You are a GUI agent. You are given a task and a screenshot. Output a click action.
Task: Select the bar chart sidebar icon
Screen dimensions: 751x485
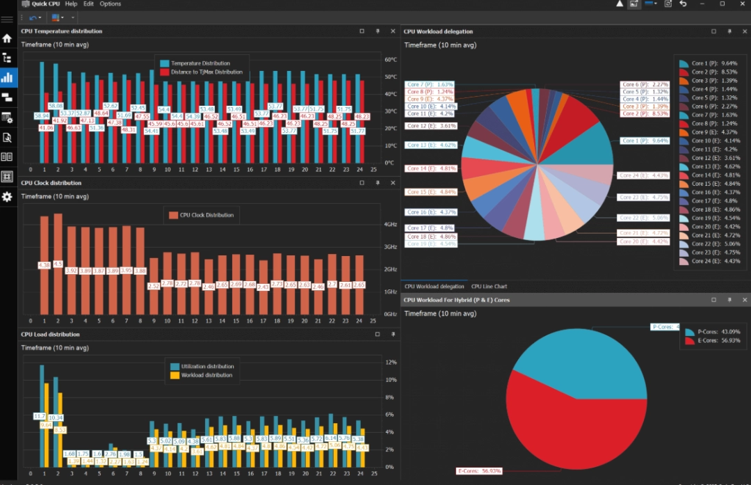8,77
